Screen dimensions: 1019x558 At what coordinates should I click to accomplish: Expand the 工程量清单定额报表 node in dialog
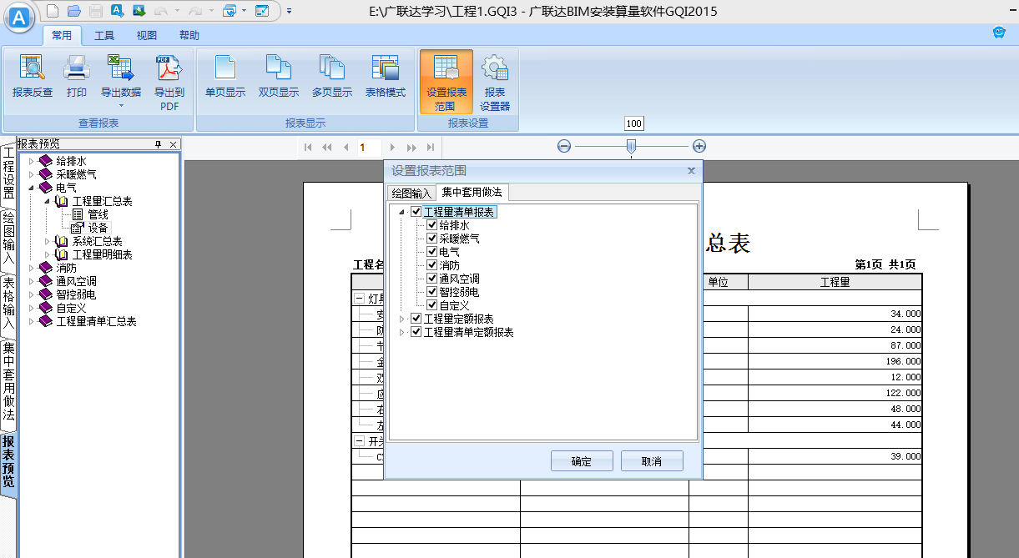click(401, 332)
